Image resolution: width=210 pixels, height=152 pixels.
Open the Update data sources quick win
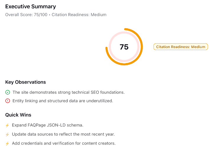point(63,134)
